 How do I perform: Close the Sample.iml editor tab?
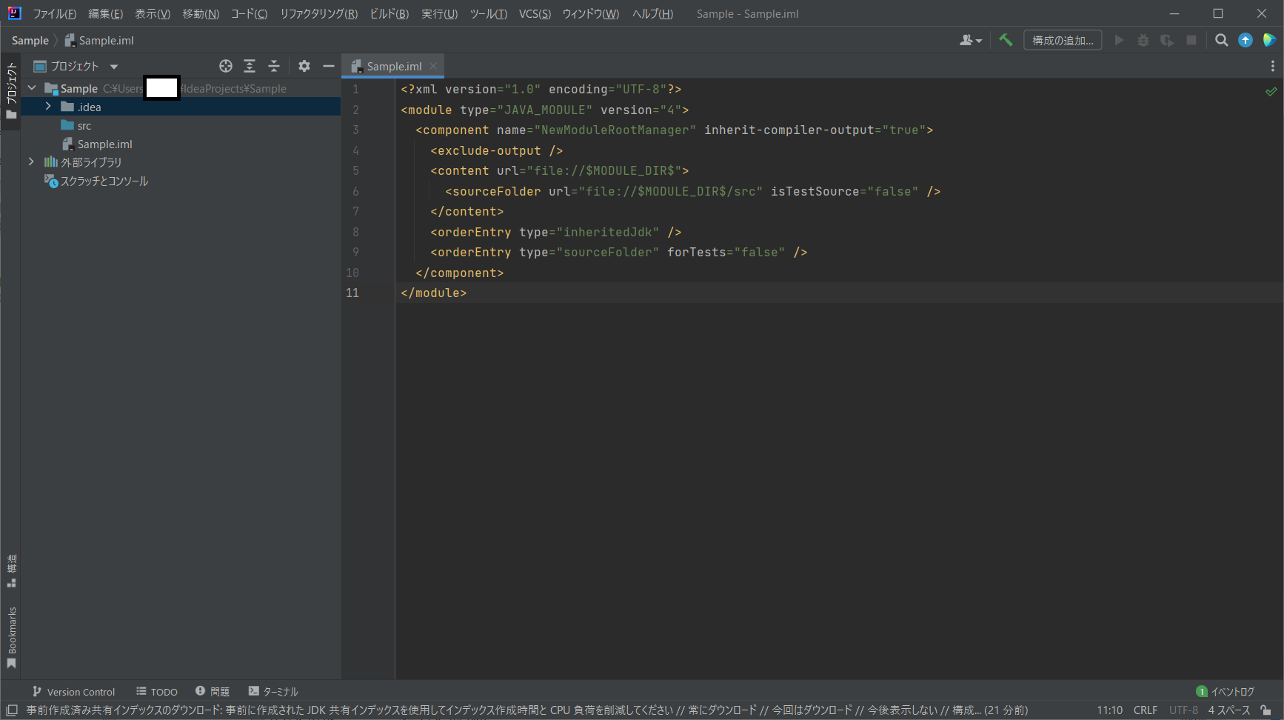pos(433,66)
